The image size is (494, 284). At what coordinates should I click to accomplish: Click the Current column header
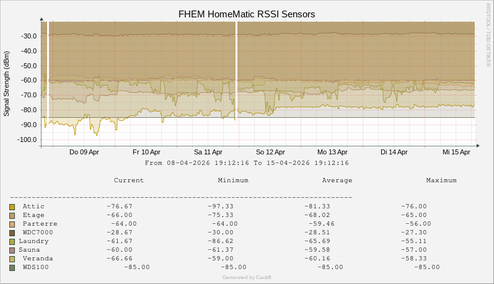tap(129, 180)
